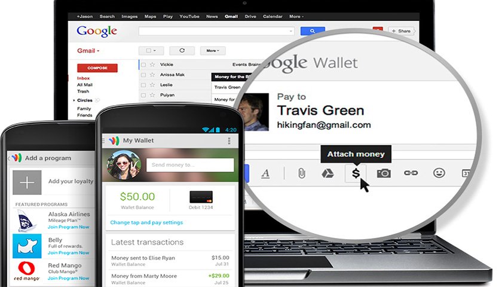Tap Join Program Now for Belly
The width and height of the screenshot is (502, 287).
click(69, 253)
